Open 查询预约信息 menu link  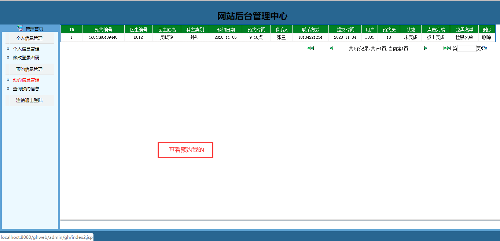point(26,89)
